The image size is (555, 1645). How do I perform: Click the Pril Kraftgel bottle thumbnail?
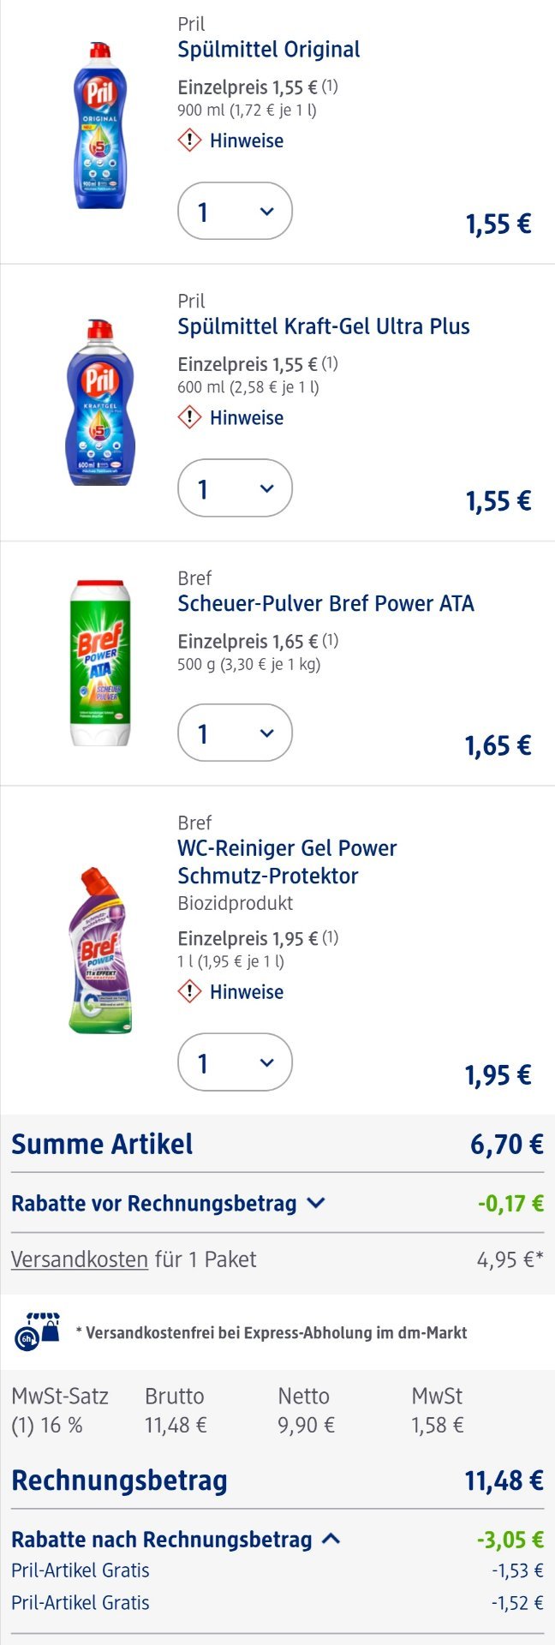(100, 403)
